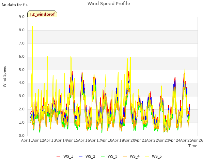The image size is (218, 163).
Task: Click the 9.0 y-axis tick label
Action: coord(21,17)
